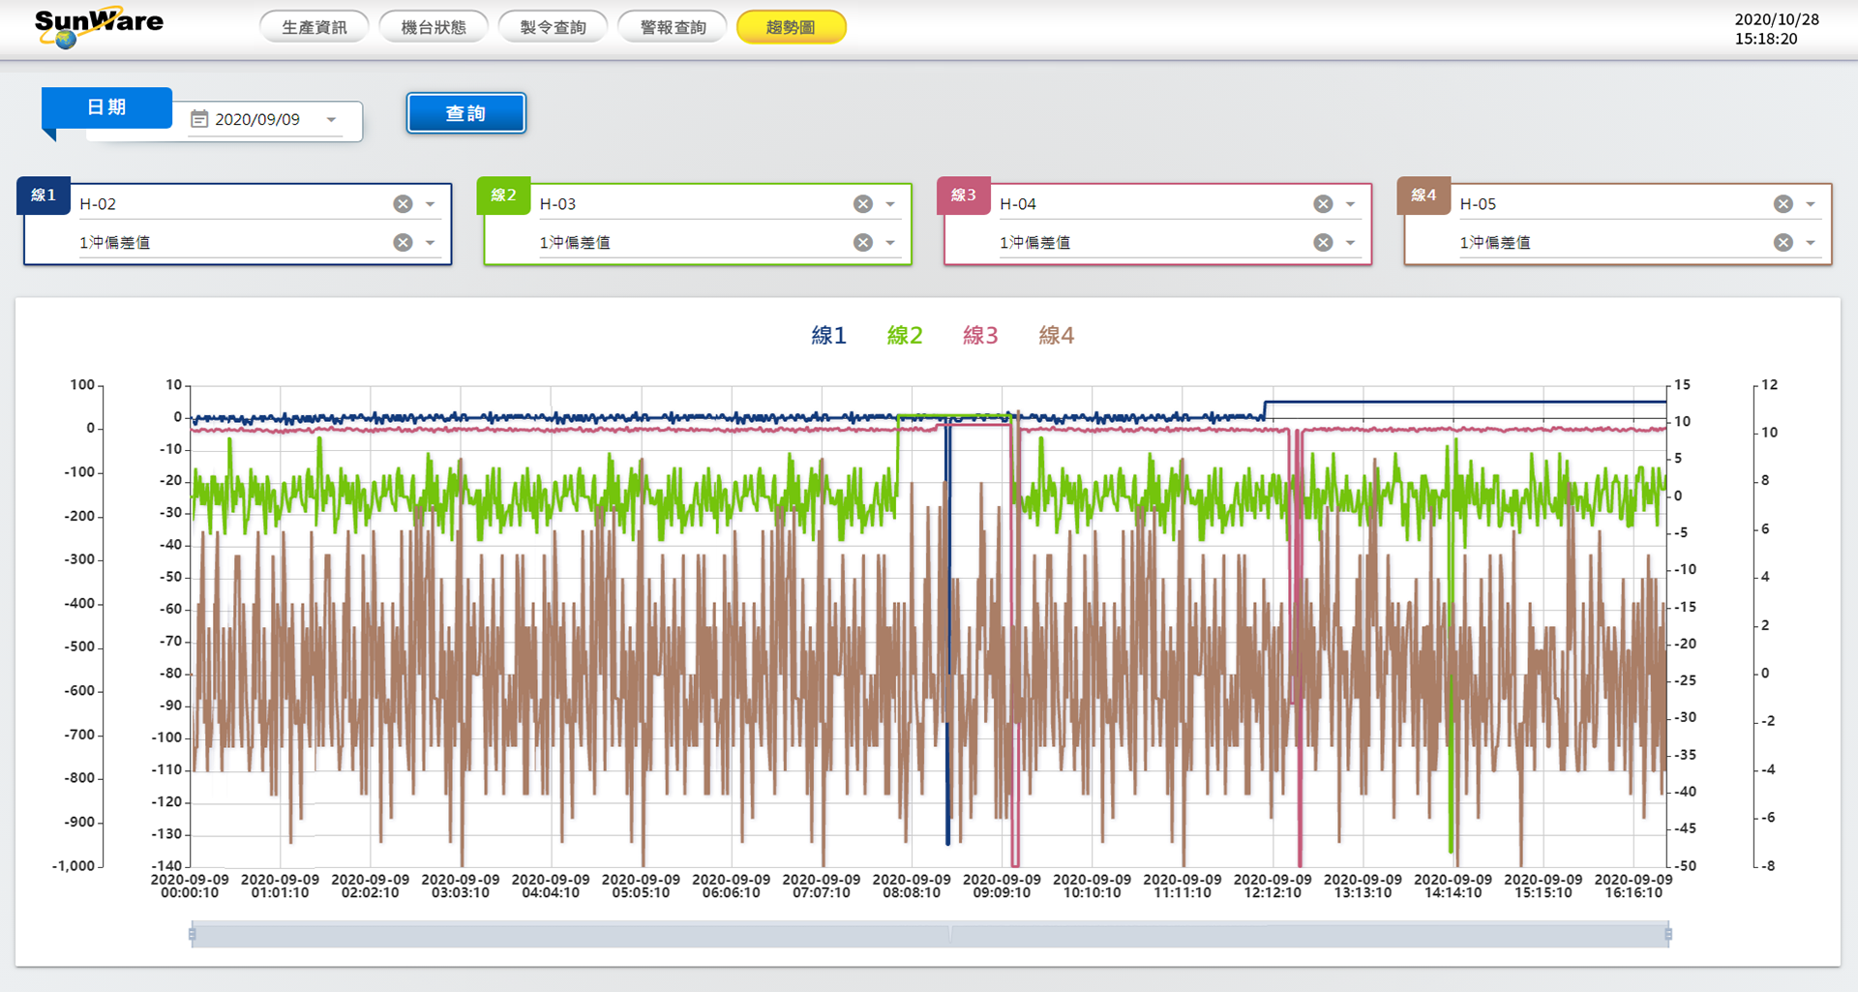The image size is (1858, 992).
Task: Expand the H-02 machine dropdown in 線1
Action: click(431, 204)
